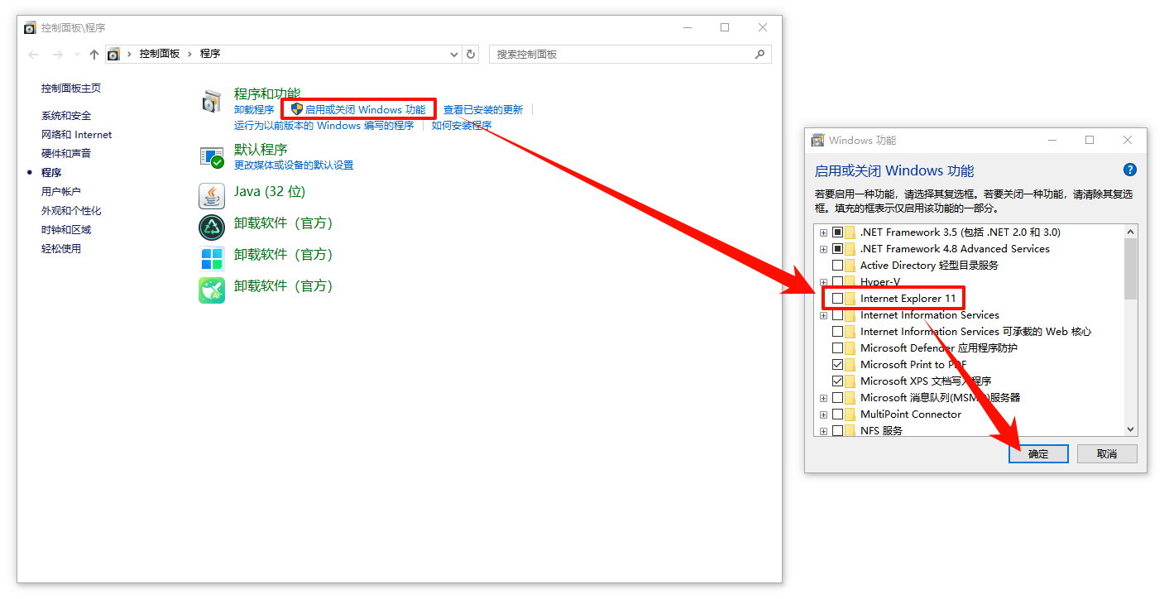Click 查看已安装的更新 link
Image resolution: width=1169 pixels, height=599 pixels.
[x=483, y=110]
